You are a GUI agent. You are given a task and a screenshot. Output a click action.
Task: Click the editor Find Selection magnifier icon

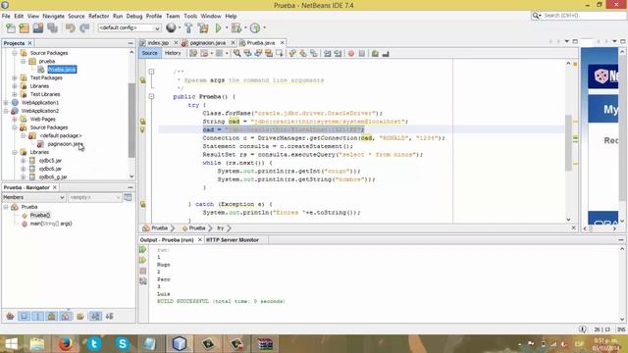click(237, 53)
